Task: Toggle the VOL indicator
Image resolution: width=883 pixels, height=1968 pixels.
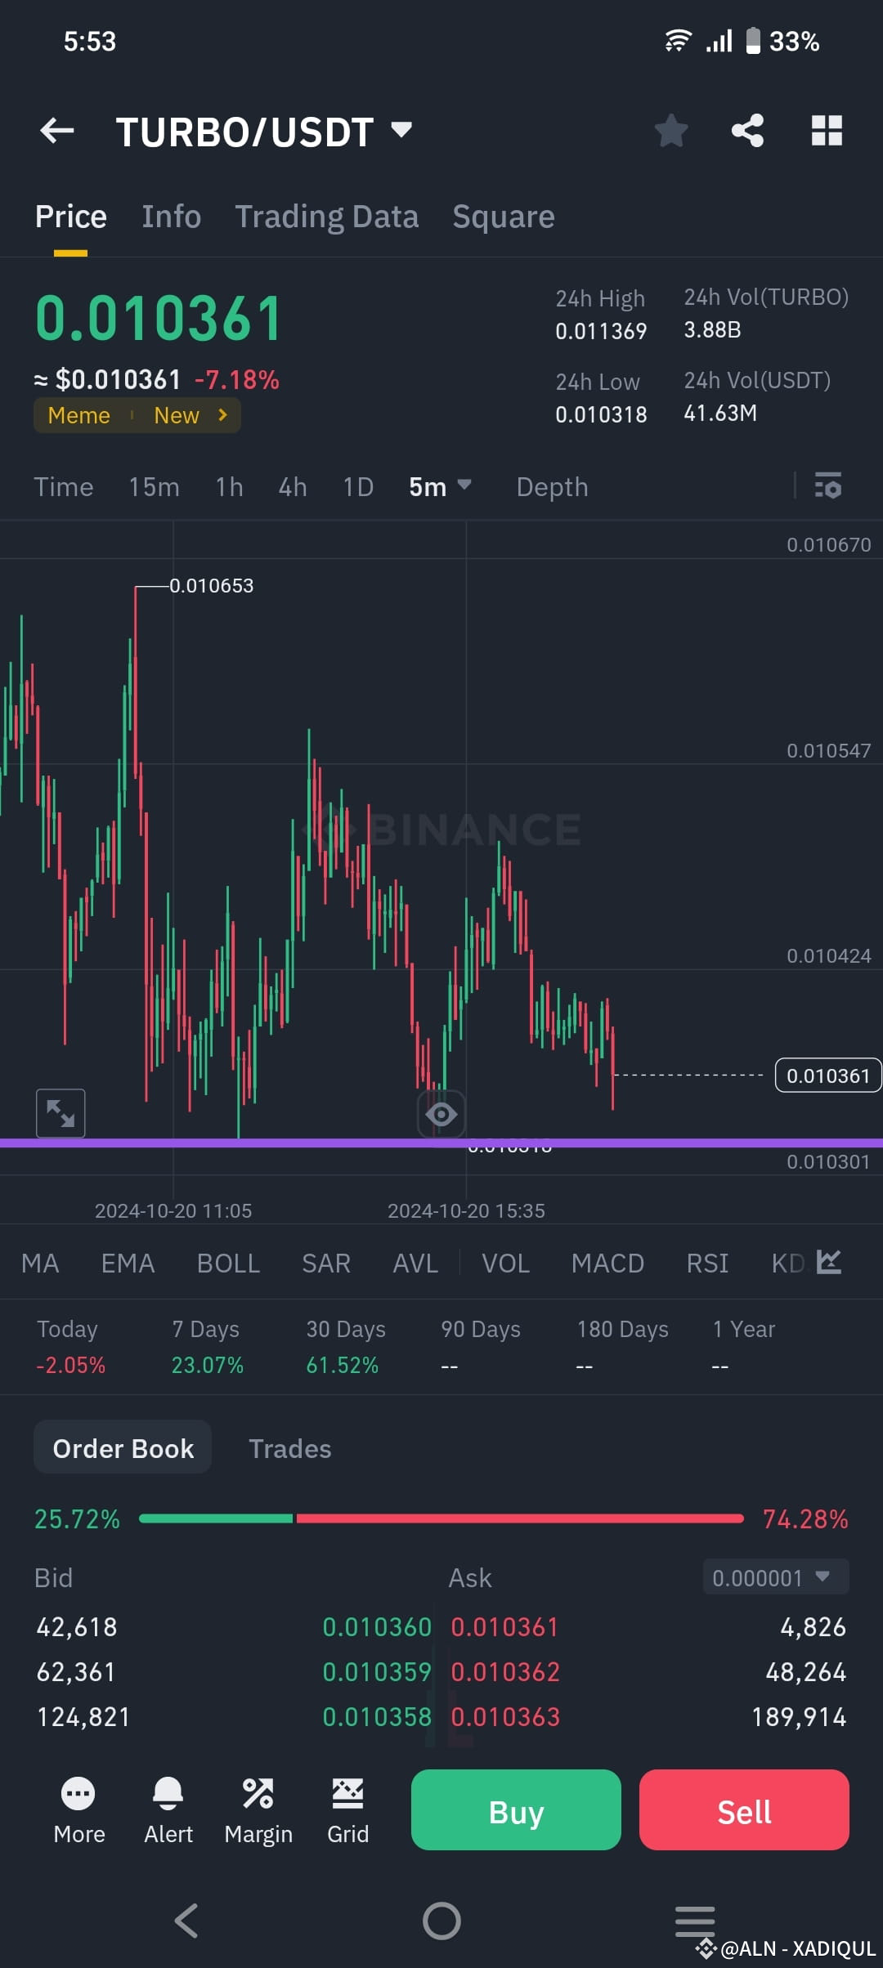Action: (x=505, y=1264)
